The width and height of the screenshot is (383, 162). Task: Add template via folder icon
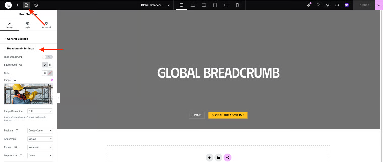click(218, 158)
